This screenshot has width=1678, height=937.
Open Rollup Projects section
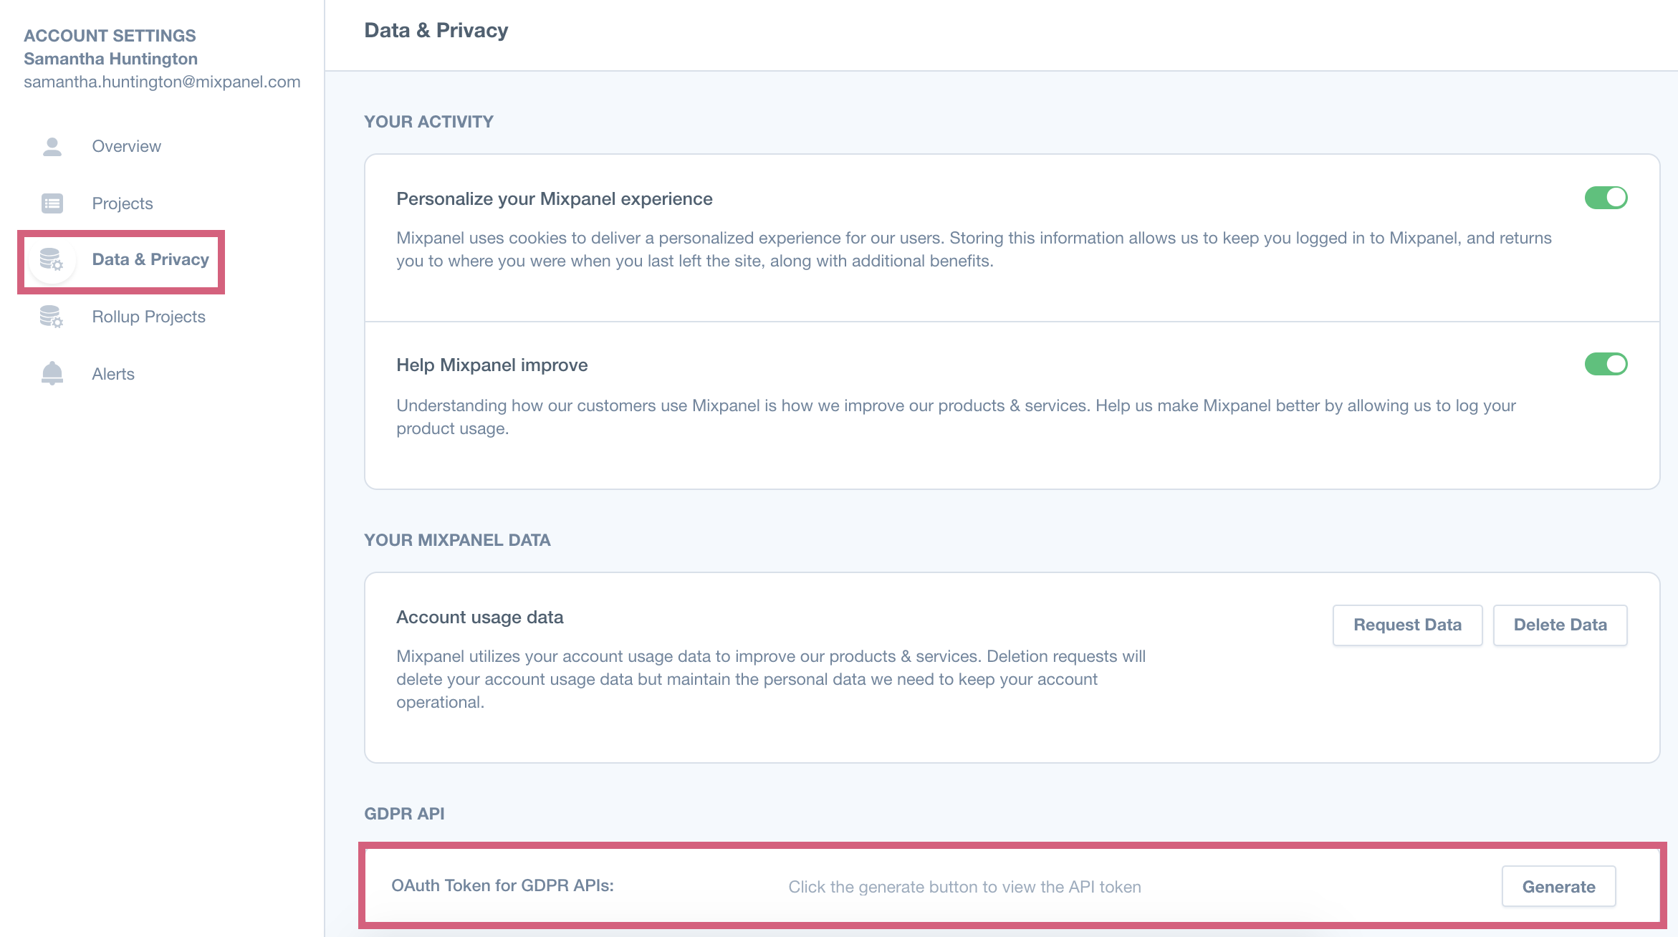tap(148, 317)
